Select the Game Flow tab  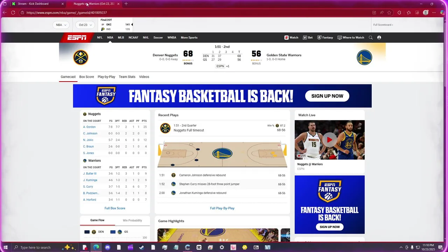click(x=97, y=220)
